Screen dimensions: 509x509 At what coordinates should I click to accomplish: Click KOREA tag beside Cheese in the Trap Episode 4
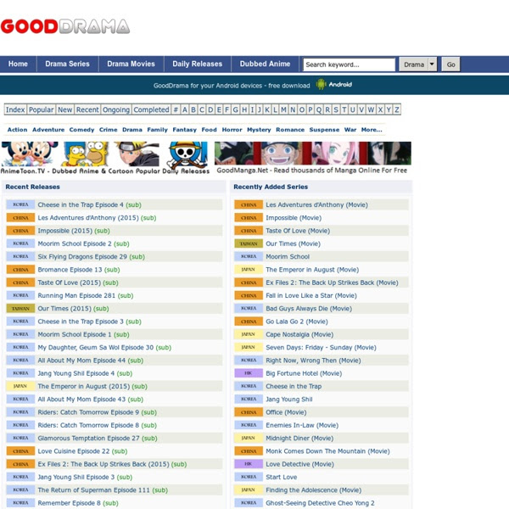pos(20,204)
